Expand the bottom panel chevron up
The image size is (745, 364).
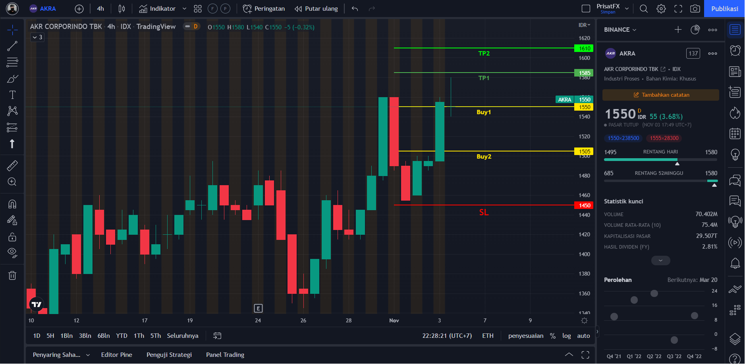pos(569,355)
